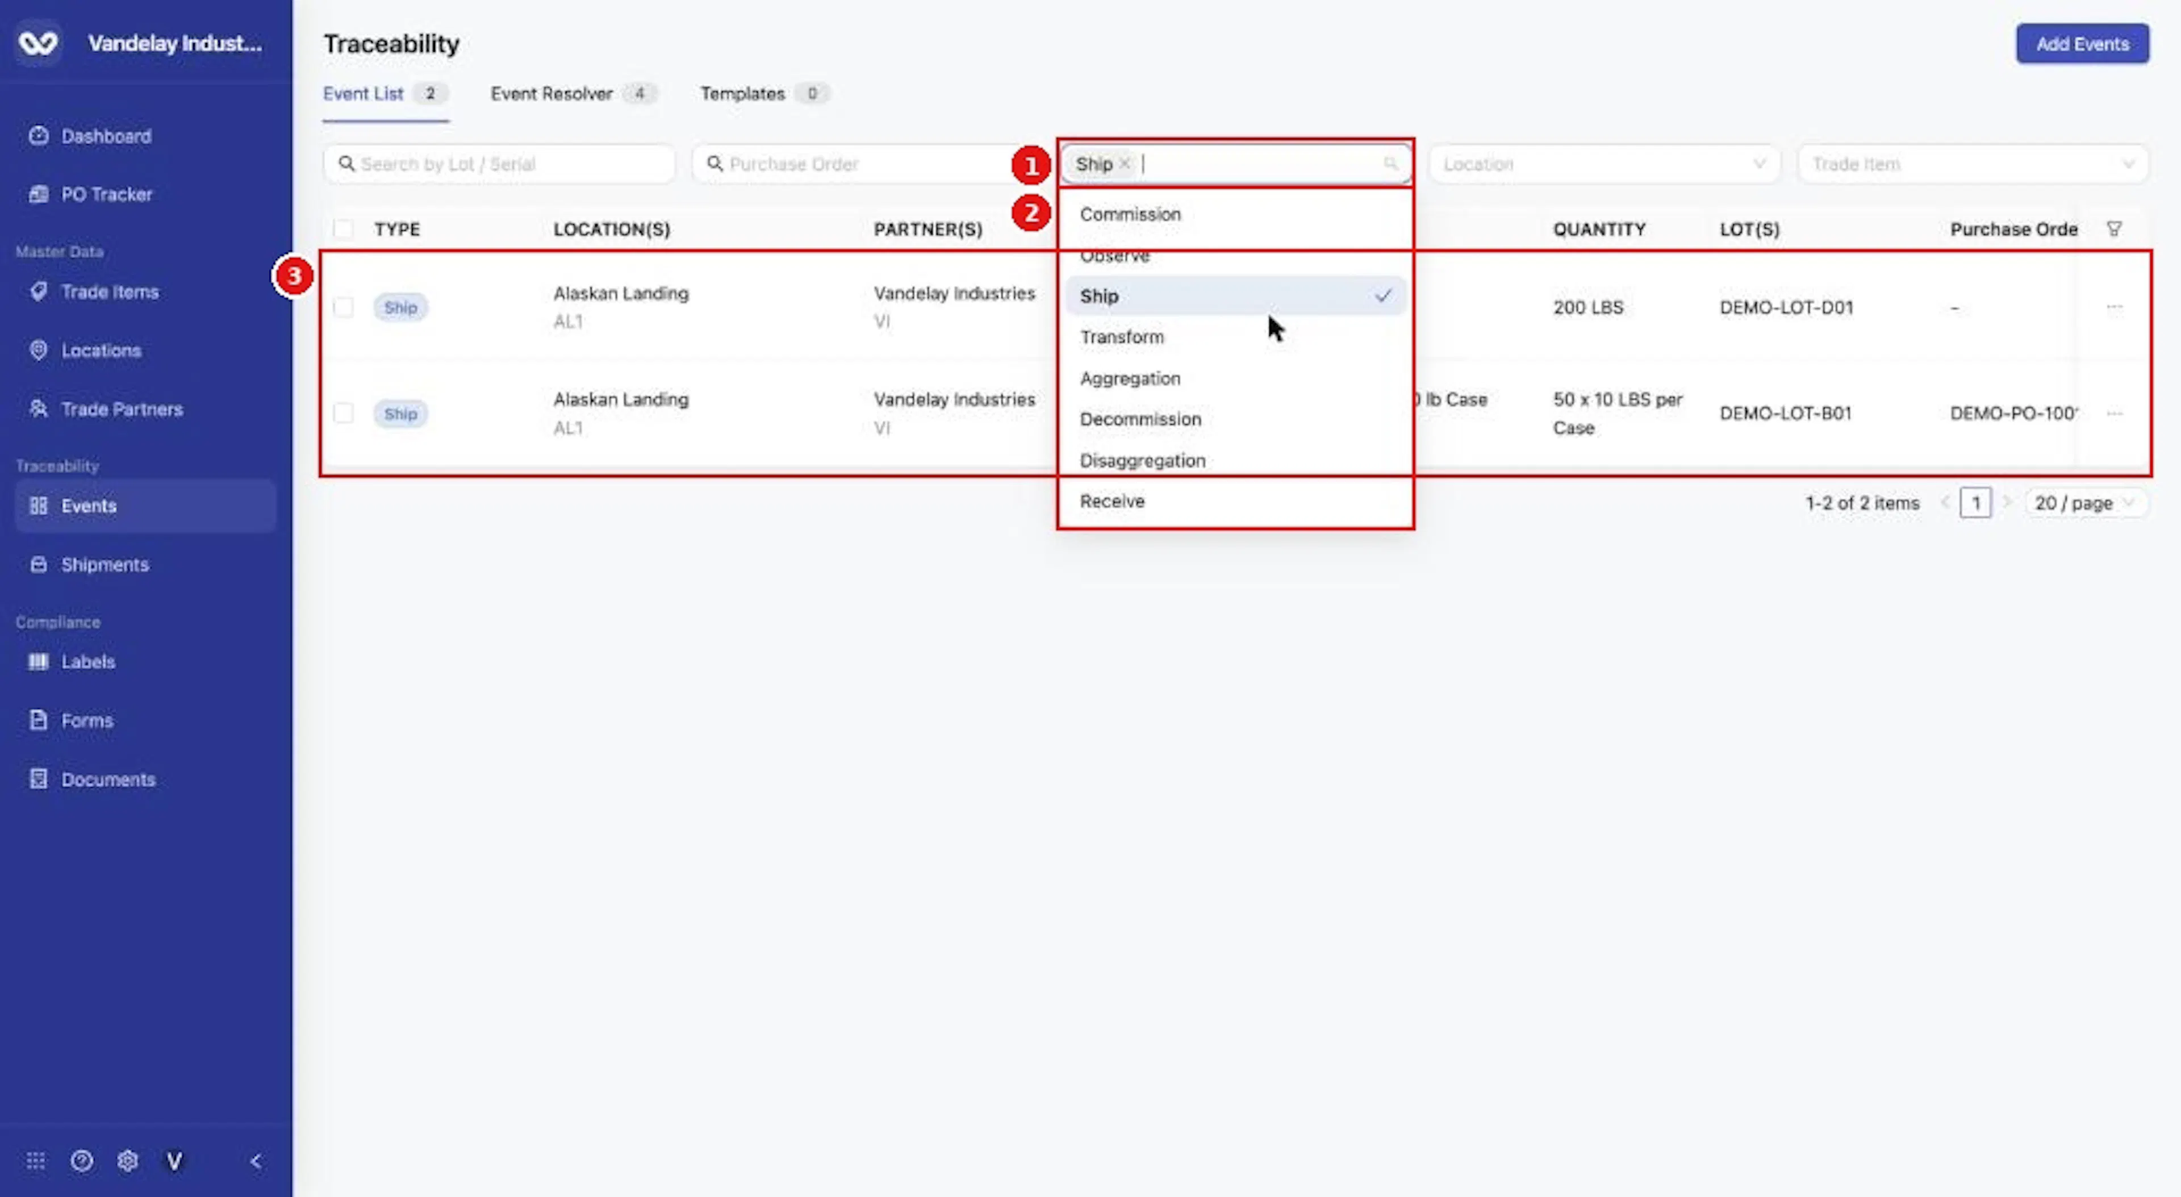Choose Transform from the type list

1235,337
